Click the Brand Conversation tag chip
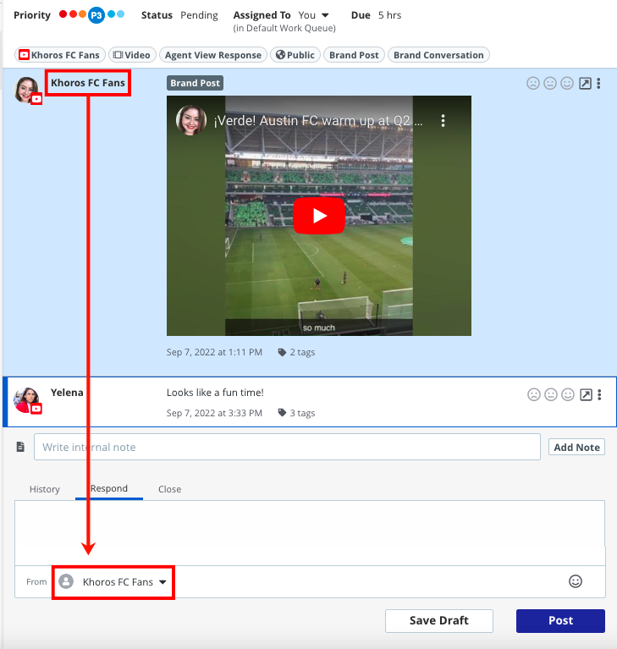The height and width of the screenshot is (649, 617). (438, 55)
